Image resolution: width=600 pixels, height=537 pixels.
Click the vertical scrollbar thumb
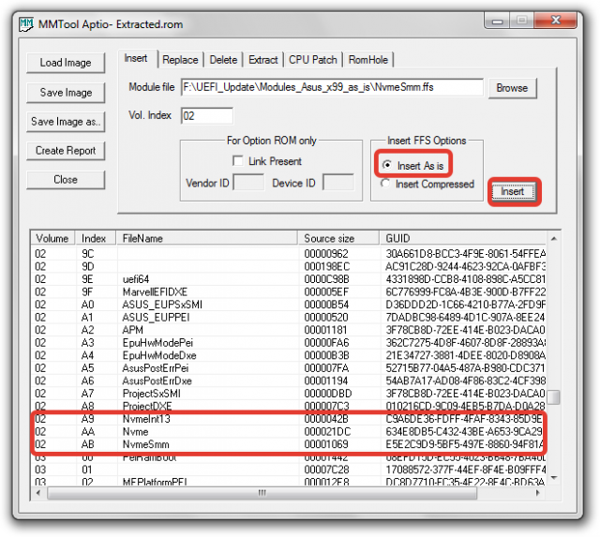(x=554, y=396)
